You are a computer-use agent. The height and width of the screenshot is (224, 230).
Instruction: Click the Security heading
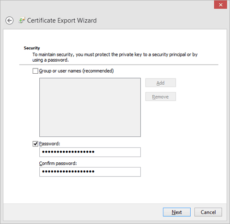(32, 48)
